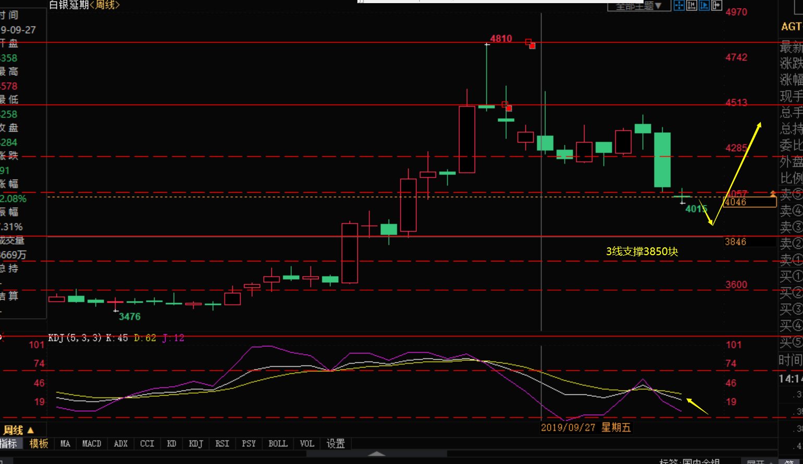The image size is (803, 464).
Task: Switch indicator to KD
Action: (x=171, y=444)
